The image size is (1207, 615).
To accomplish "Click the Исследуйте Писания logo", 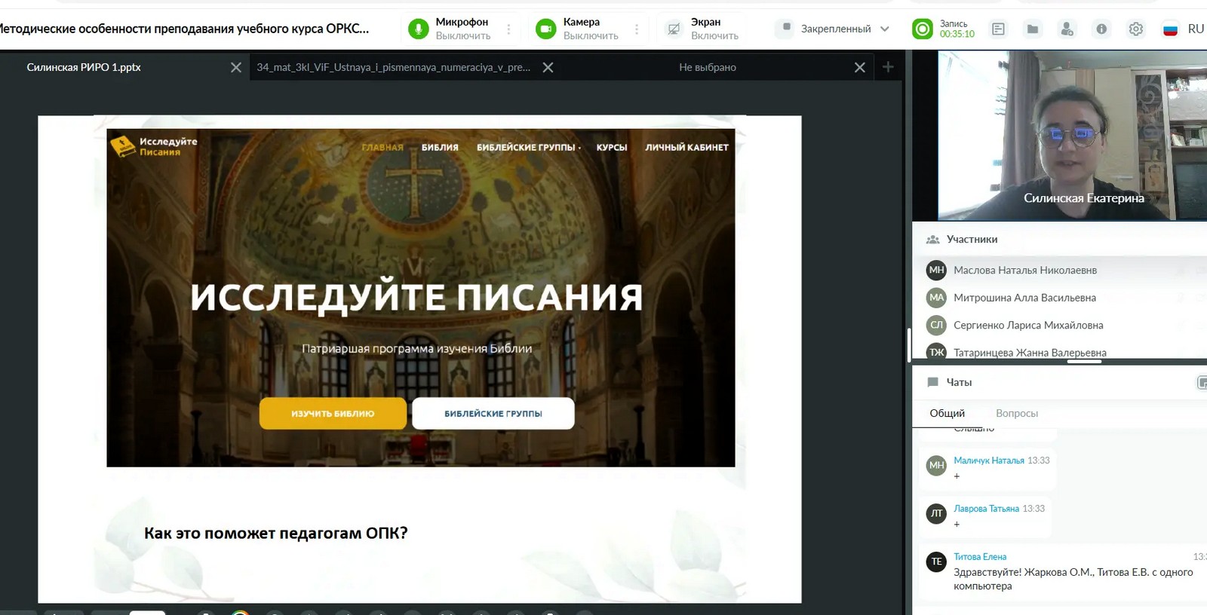I will tap(154, 146).
